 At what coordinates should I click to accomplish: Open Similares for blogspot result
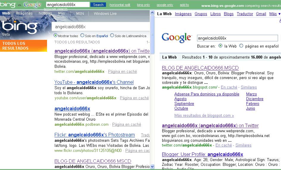[x=249, y=87]
